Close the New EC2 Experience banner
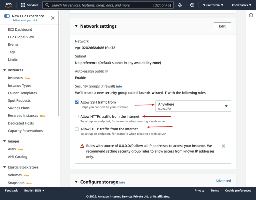256x200 pixels. point(53,18)
